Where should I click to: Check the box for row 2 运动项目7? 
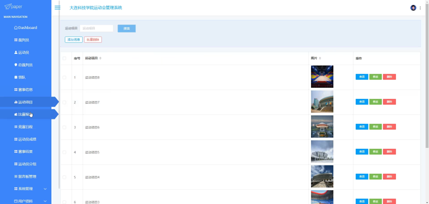point(64,102)
